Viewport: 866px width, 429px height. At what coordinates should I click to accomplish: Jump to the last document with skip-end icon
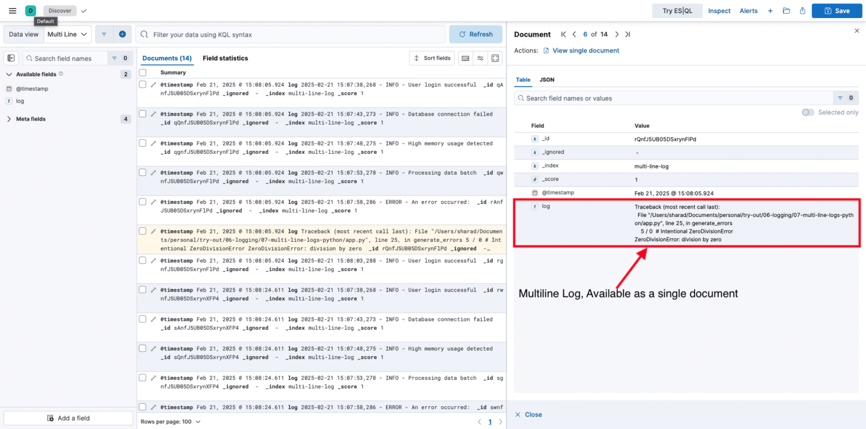[628, 34]
